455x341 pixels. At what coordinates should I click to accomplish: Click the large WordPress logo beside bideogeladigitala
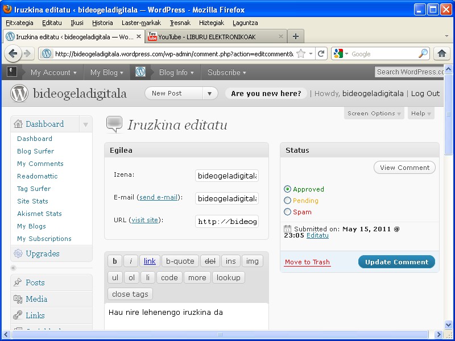[x=19, y=93]
